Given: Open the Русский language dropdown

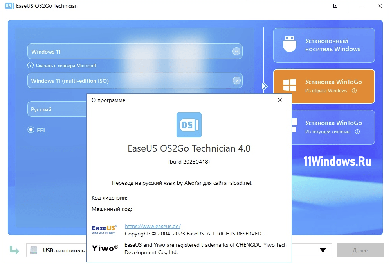Looking at the screenshot, I should coord(57,109).
